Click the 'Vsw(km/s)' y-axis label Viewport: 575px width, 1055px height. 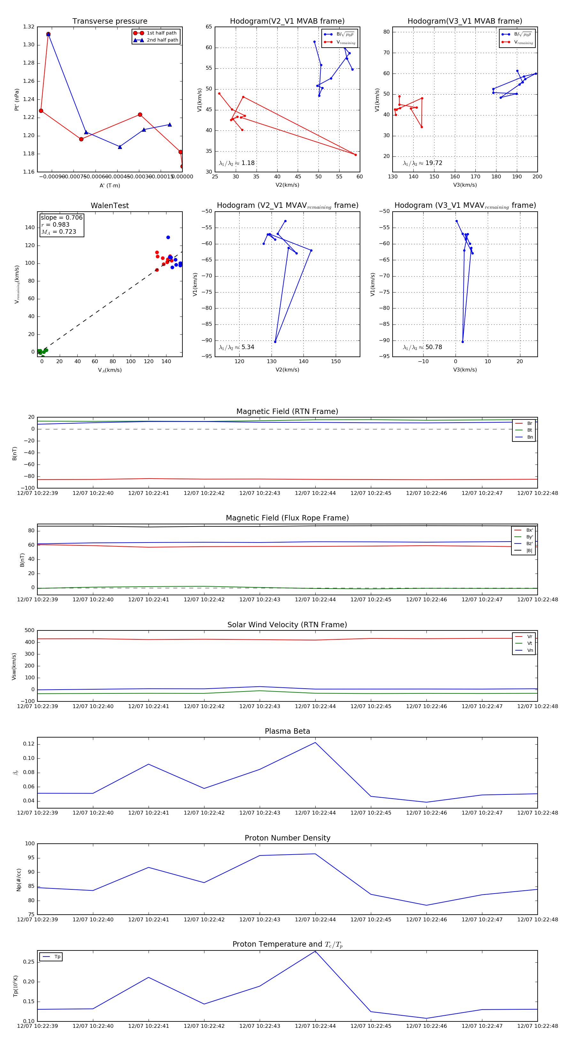(x=14, y=666)
